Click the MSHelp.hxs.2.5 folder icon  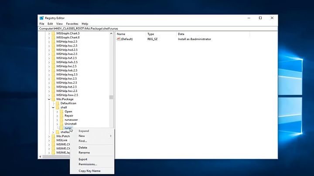[x=53, y=83]
